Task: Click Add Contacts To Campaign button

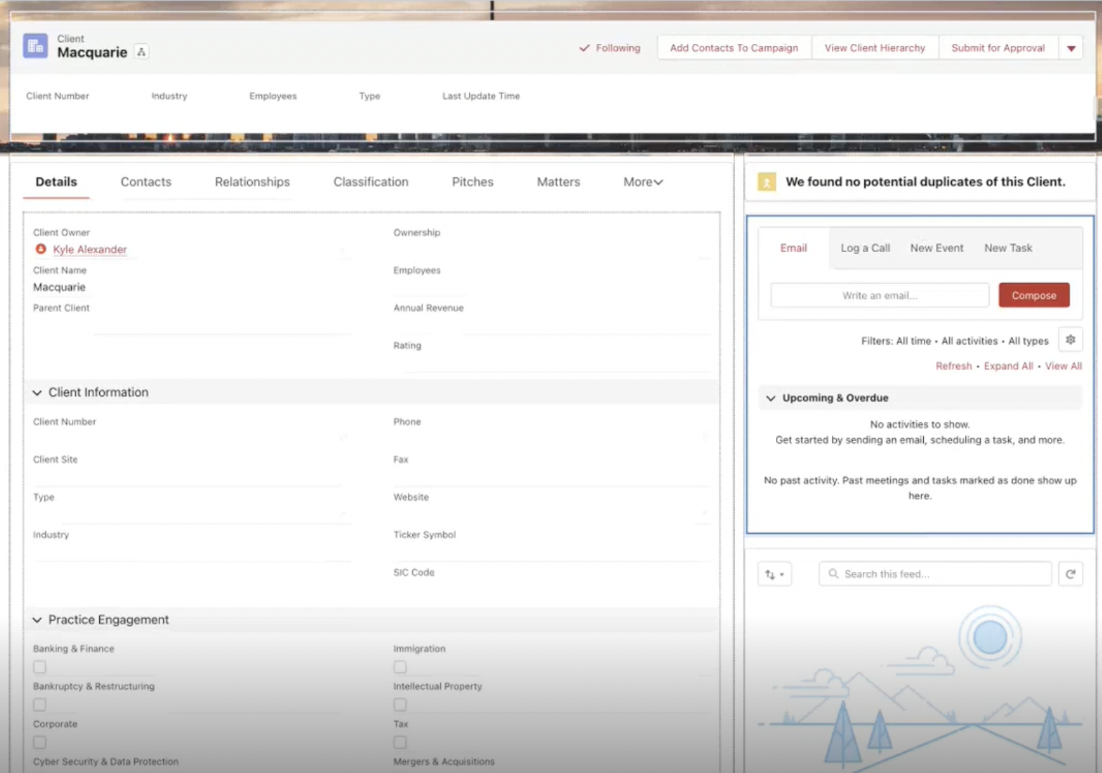Action: pos(734,48)
